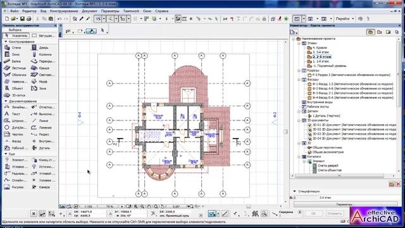Screen dimensions: 405x228
Task: Collapse the Еще tool group
Action: tap(6, 154)
